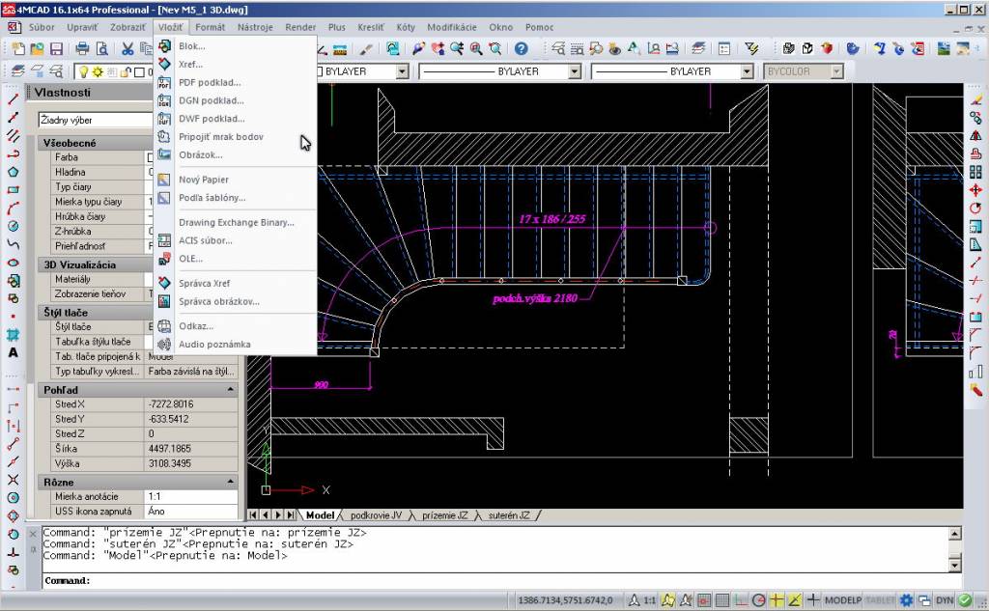
Task: Click the Array tool in right toolbar
Action: 975,172
